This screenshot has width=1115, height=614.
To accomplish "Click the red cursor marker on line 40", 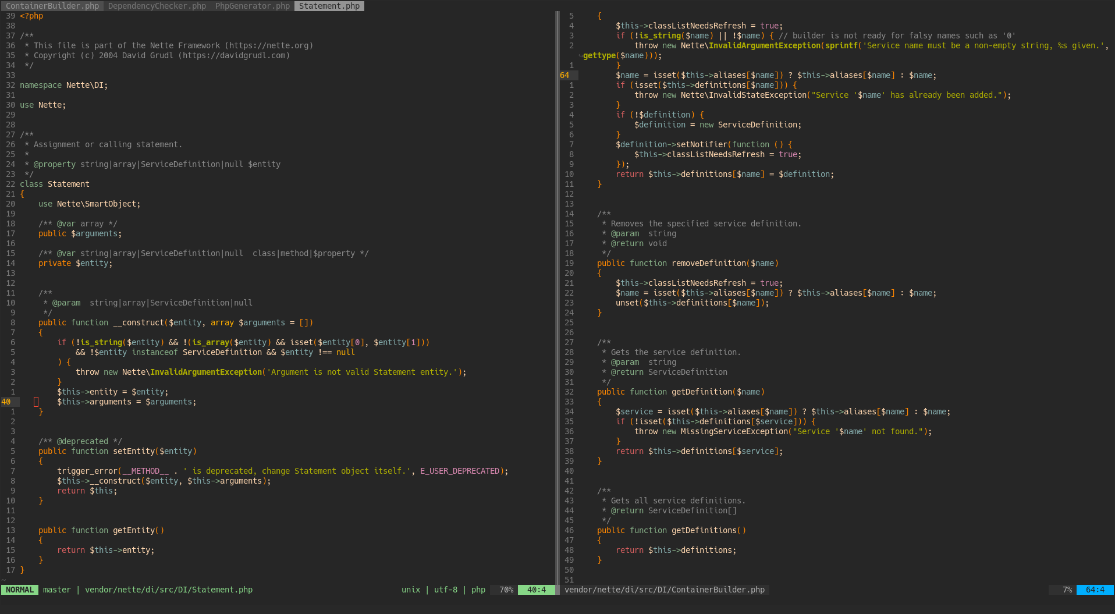I will 36,402.
